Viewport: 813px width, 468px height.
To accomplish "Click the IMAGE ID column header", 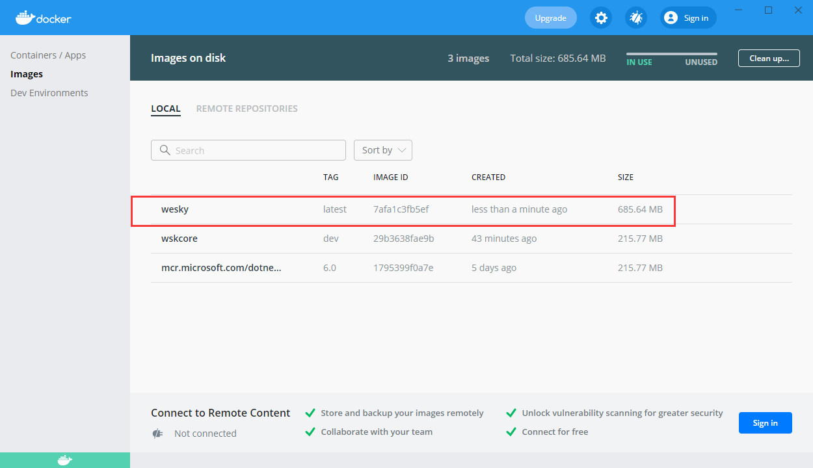I will point(391,177).
